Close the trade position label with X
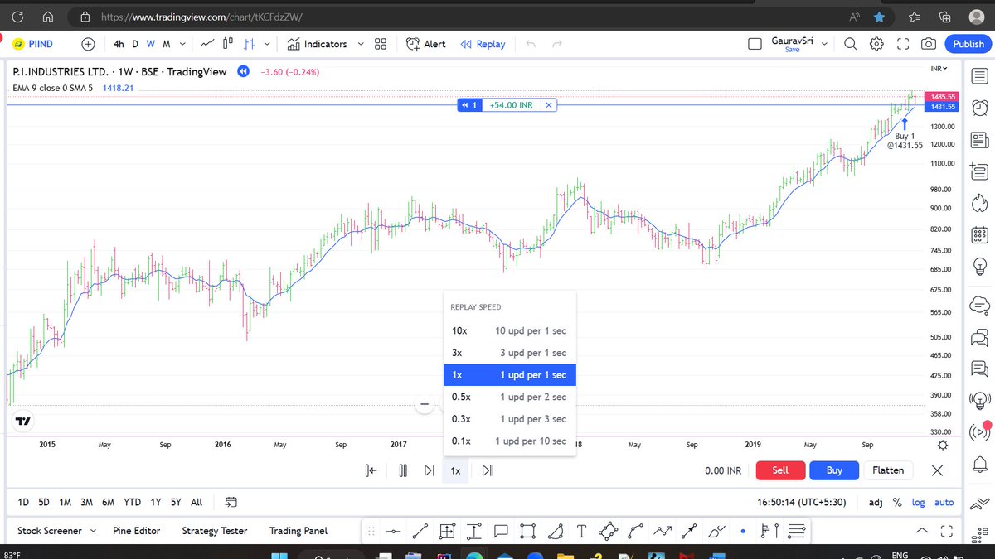 (549, 105)
